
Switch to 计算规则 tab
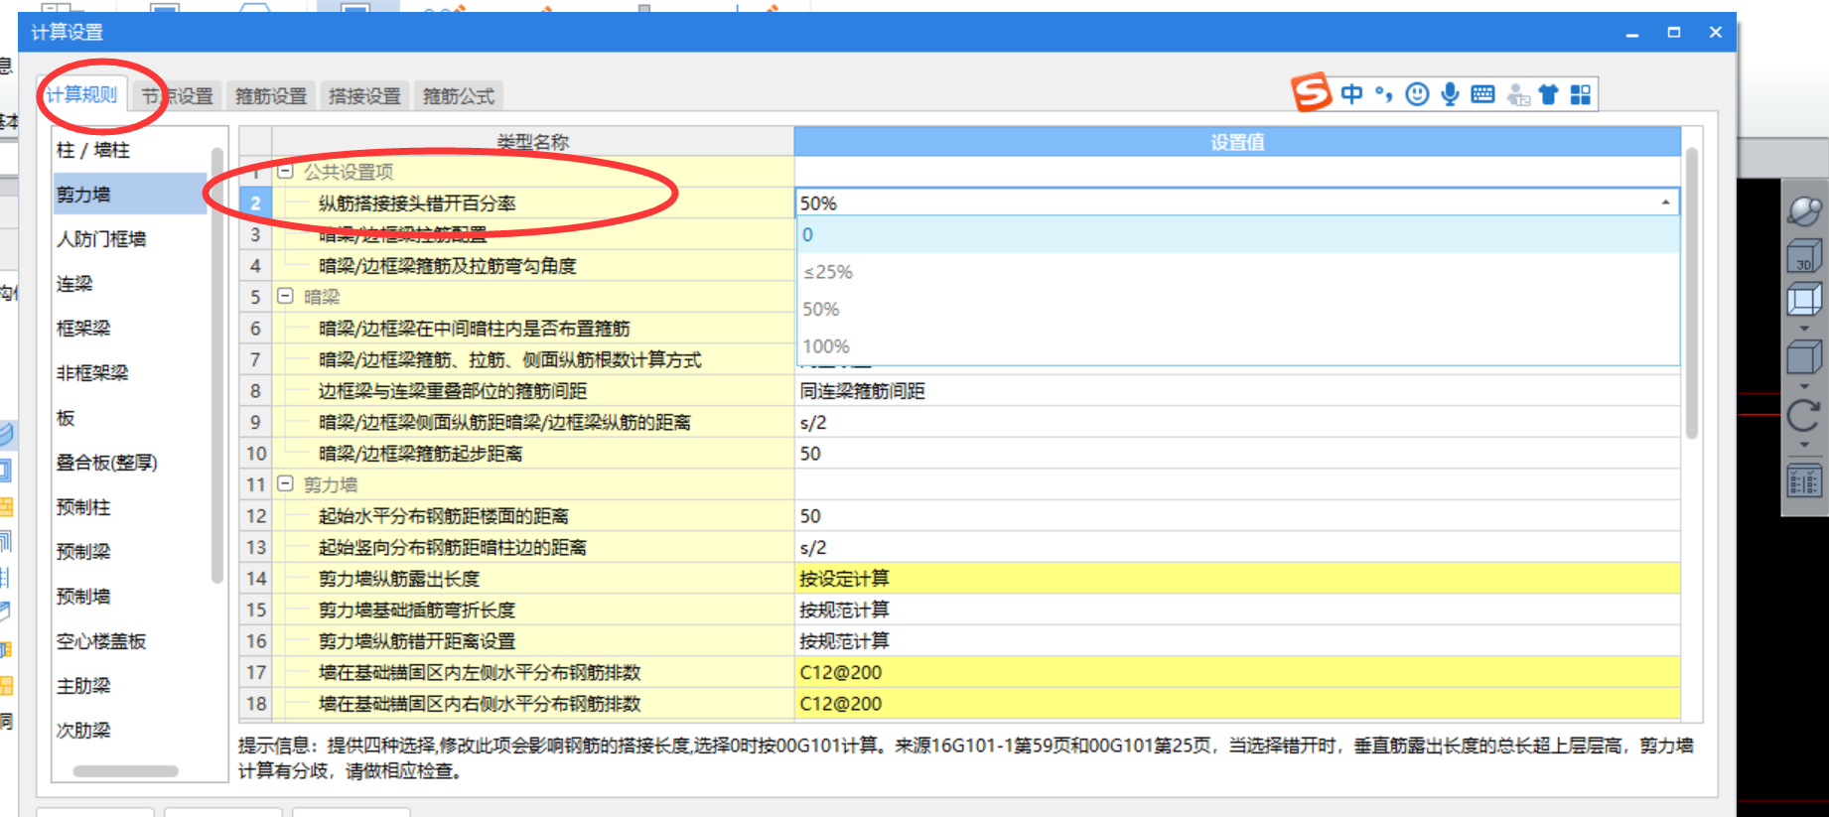[81, 94]
